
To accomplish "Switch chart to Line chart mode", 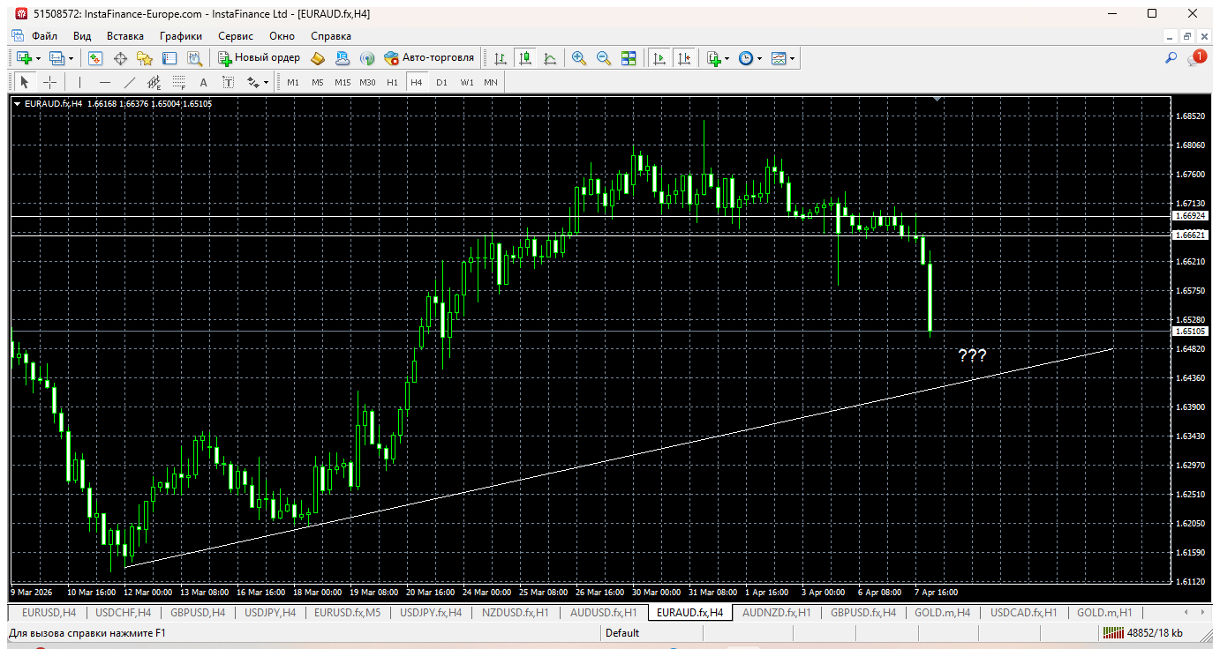I will pyautogui.click(x=550, y=58).
